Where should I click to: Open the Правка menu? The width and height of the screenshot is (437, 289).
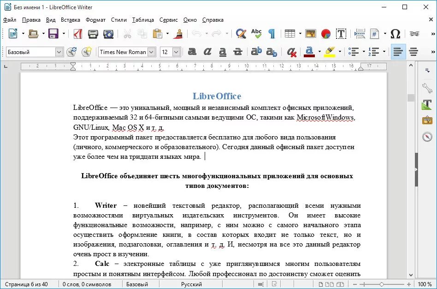[x=31, y=20]
